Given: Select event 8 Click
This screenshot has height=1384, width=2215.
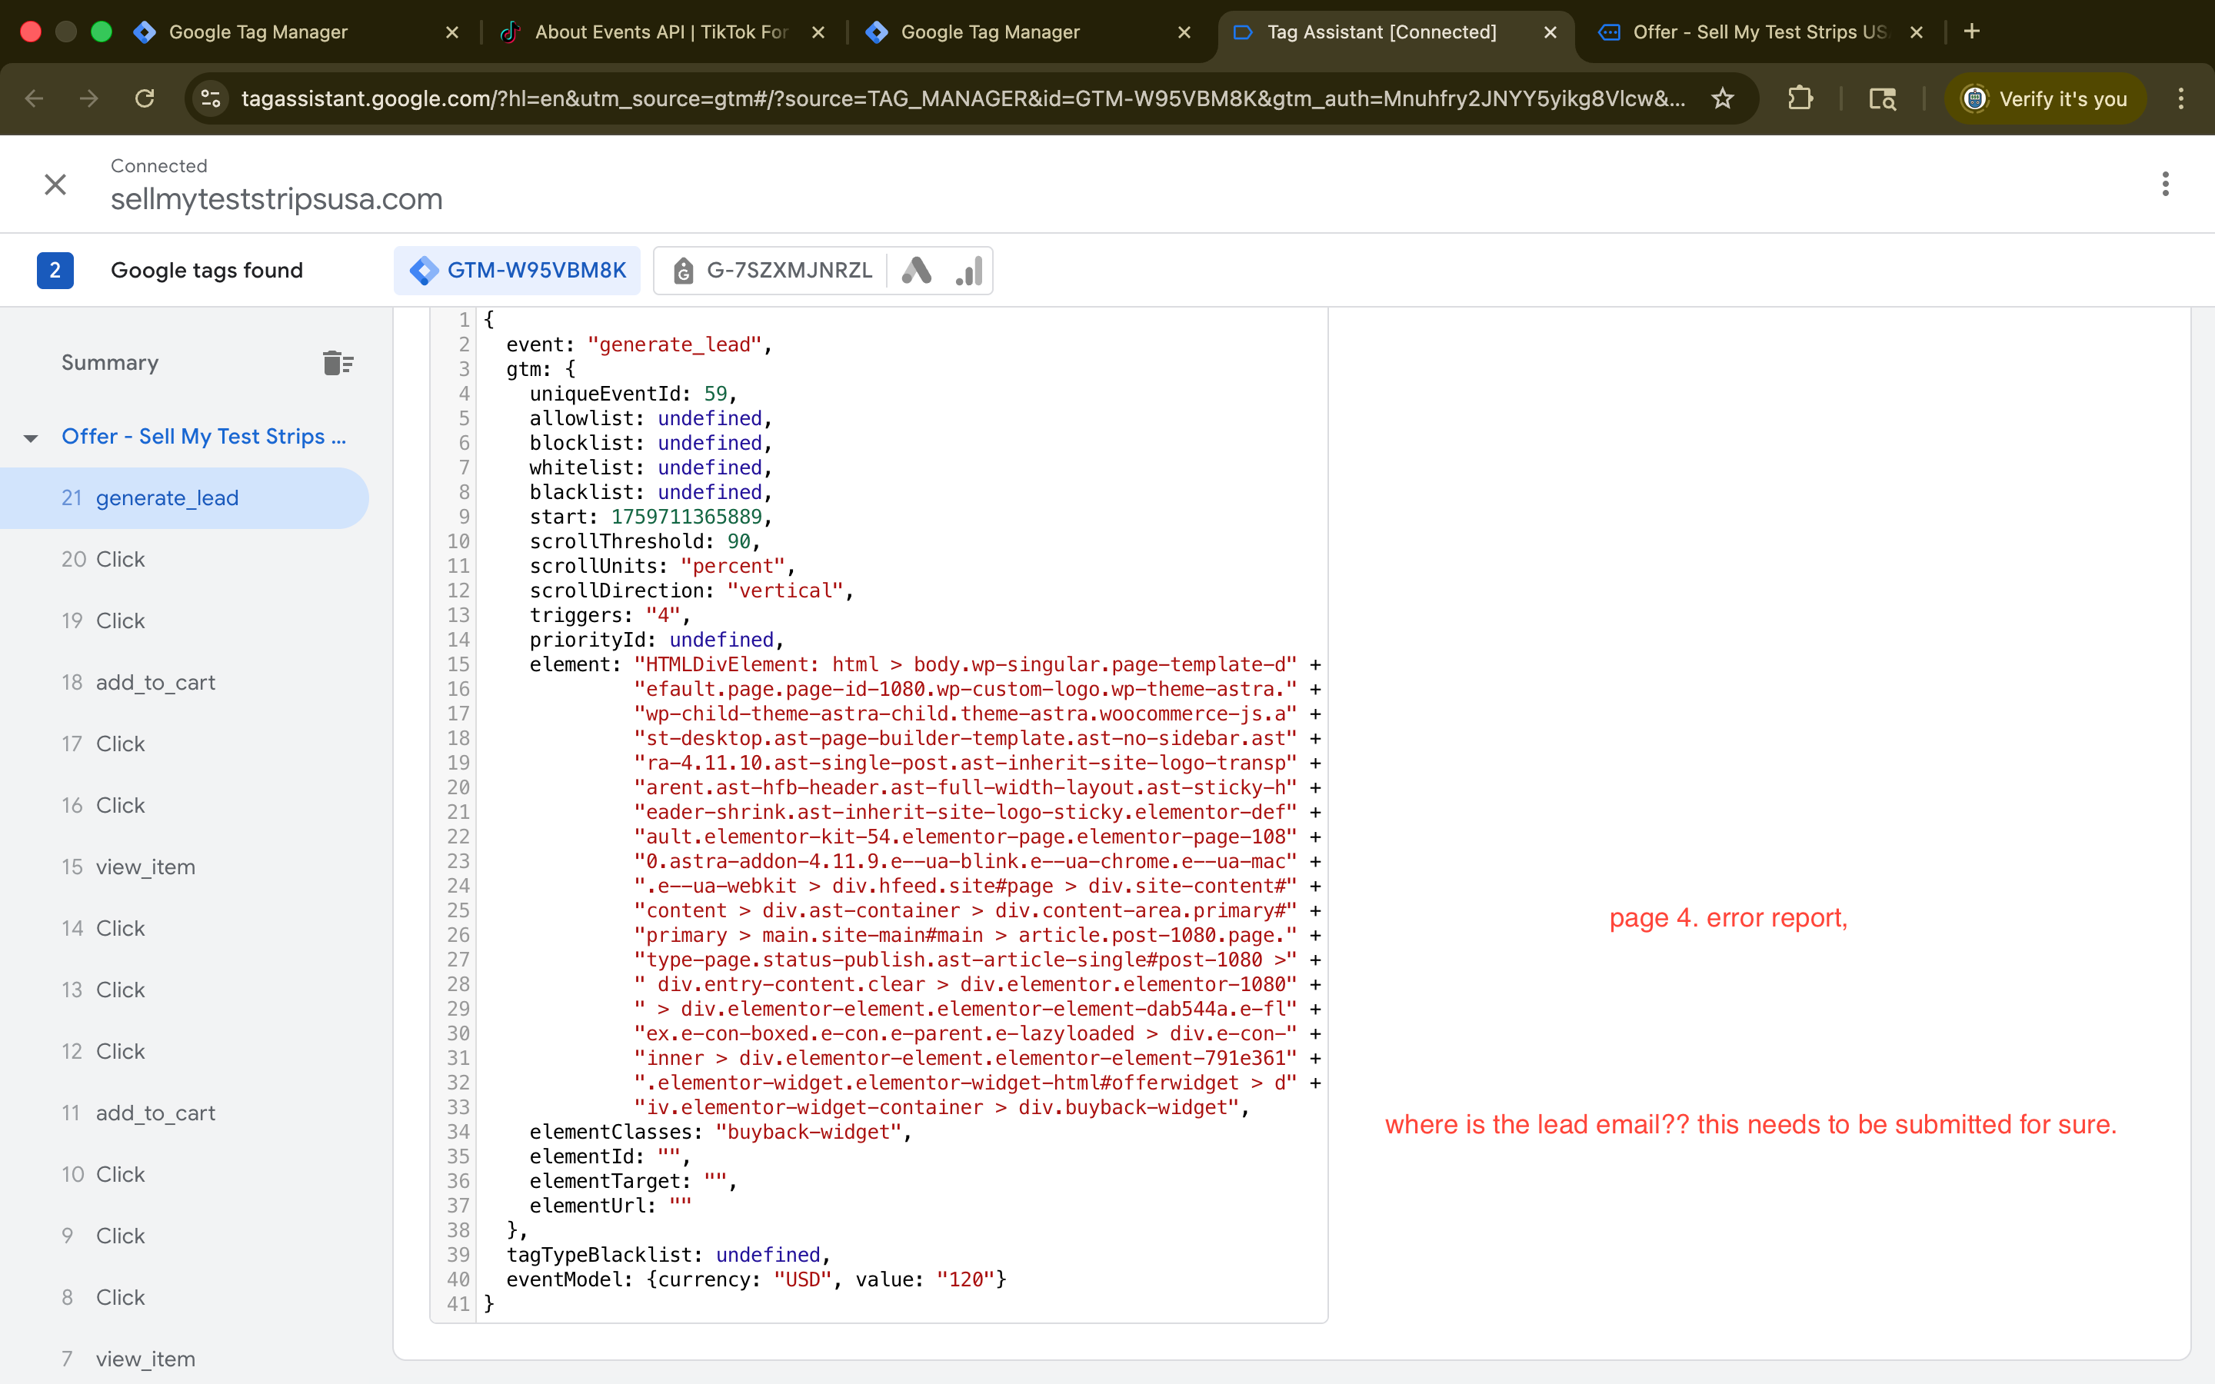Looking at the screenshot, I should pos(184,1298).
